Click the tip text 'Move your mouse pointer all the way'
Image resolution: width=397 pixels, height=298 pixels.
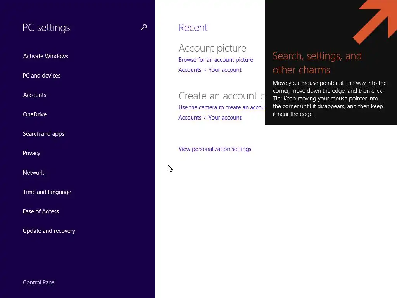pyautogui.click(x=330, y=99)
